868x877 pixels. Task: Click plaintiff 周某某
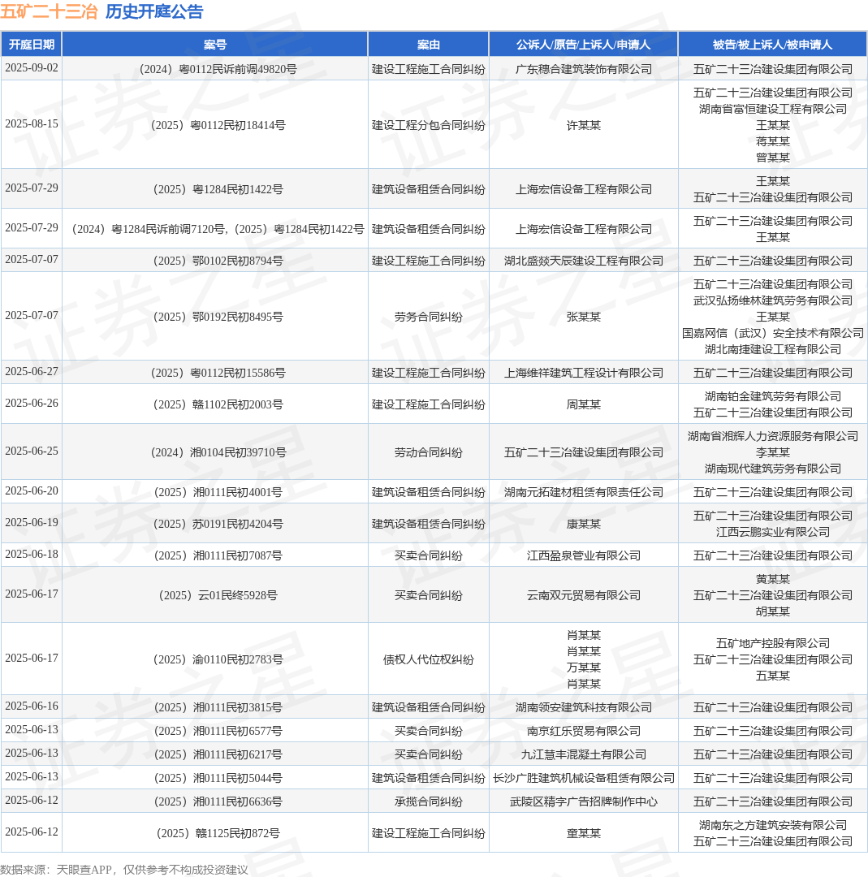[x=583, y=405]
